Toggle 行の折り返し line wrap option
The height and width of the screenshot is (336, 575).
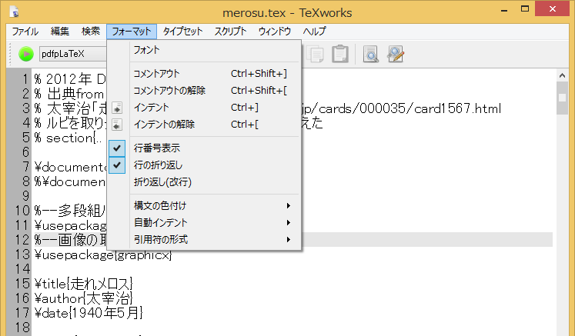158,165
